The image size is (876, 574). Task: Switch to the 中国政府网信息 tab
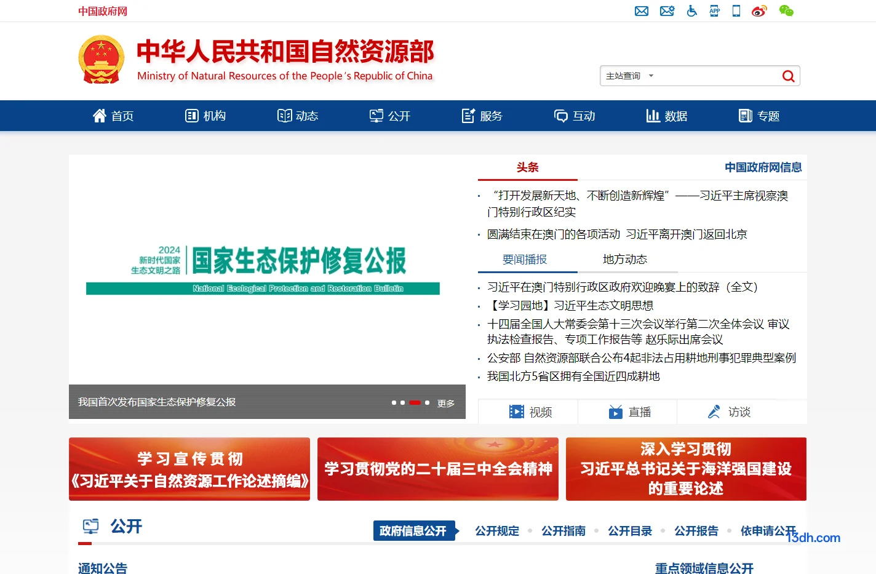pos(763,167)
